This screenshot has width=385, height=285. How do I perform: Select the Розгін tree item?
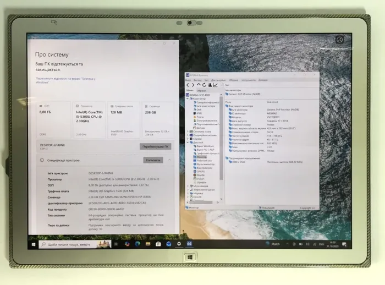pos(198,117)
